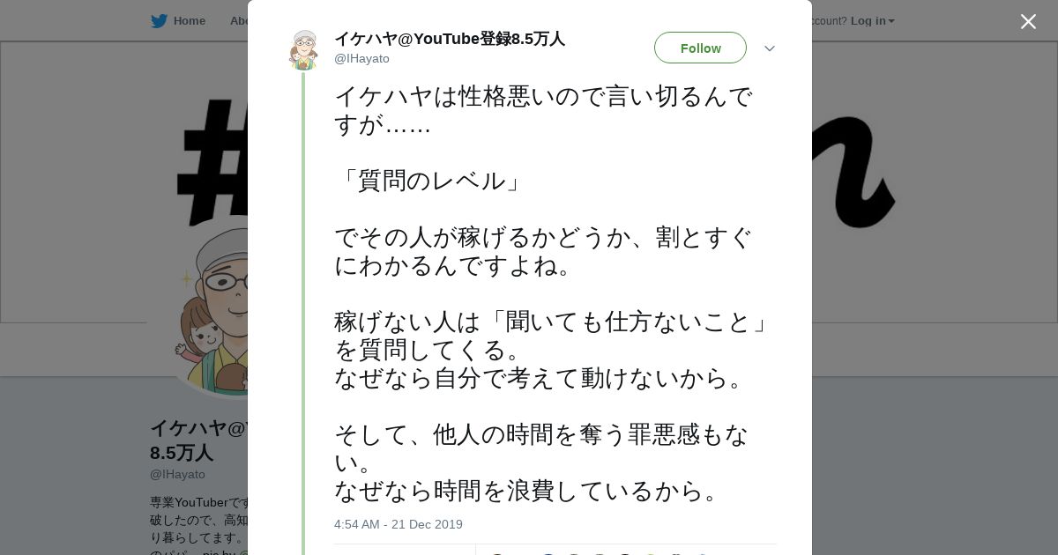Close the tweet popup with the X
The height and width of the screenshot is (555, 1058).
tap(1028, 22)
